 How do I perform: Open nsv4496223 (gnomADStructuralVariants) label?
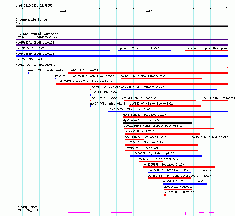coord(84,76)
